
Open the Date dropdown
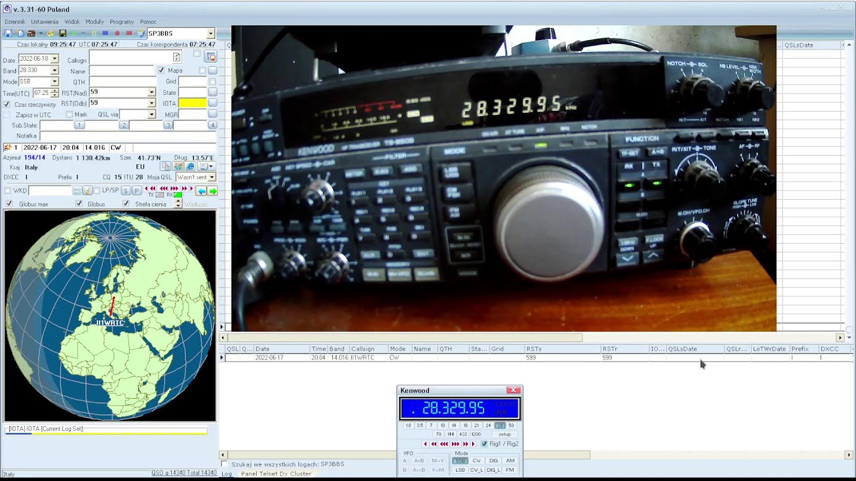tap(54, 59)
